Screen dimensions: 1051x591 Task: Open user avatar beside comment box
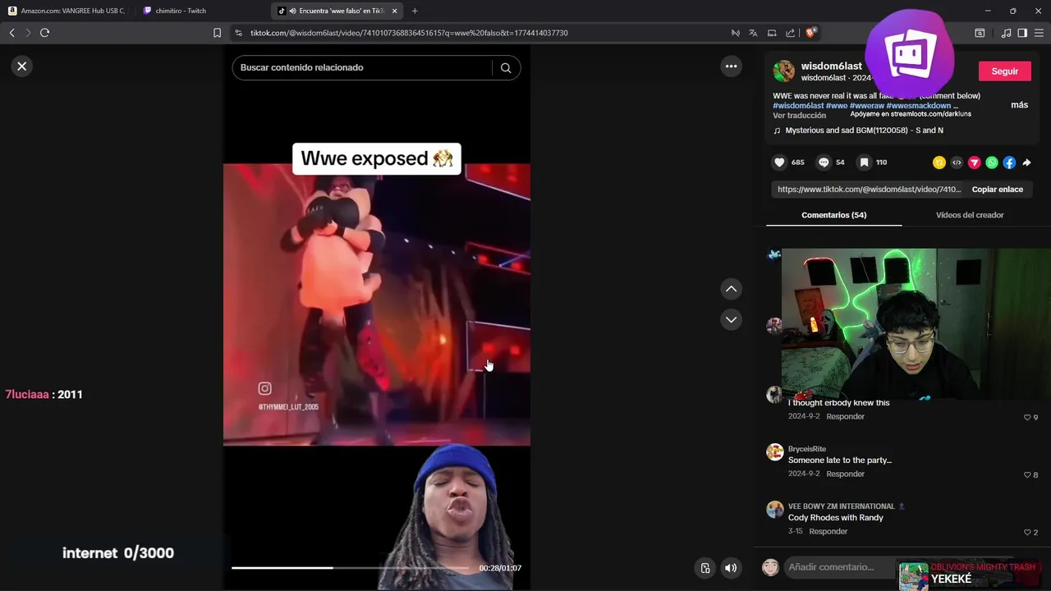pyautogui.click(x=770, y=567)
